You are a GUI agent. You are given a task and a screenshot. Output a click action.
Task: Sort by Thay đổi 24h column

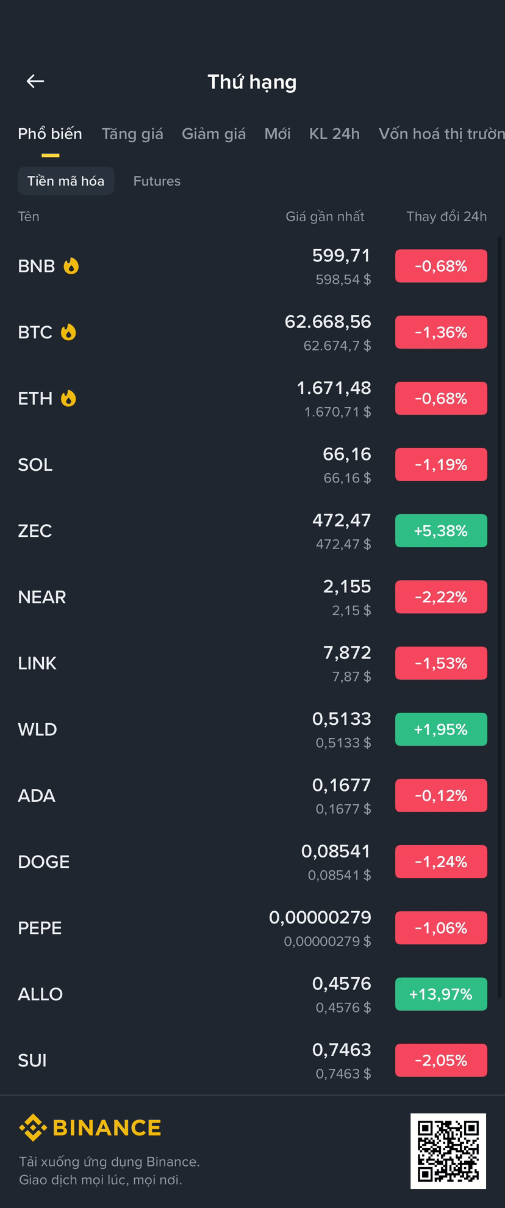pyautogui.click(x=446, y=216)
